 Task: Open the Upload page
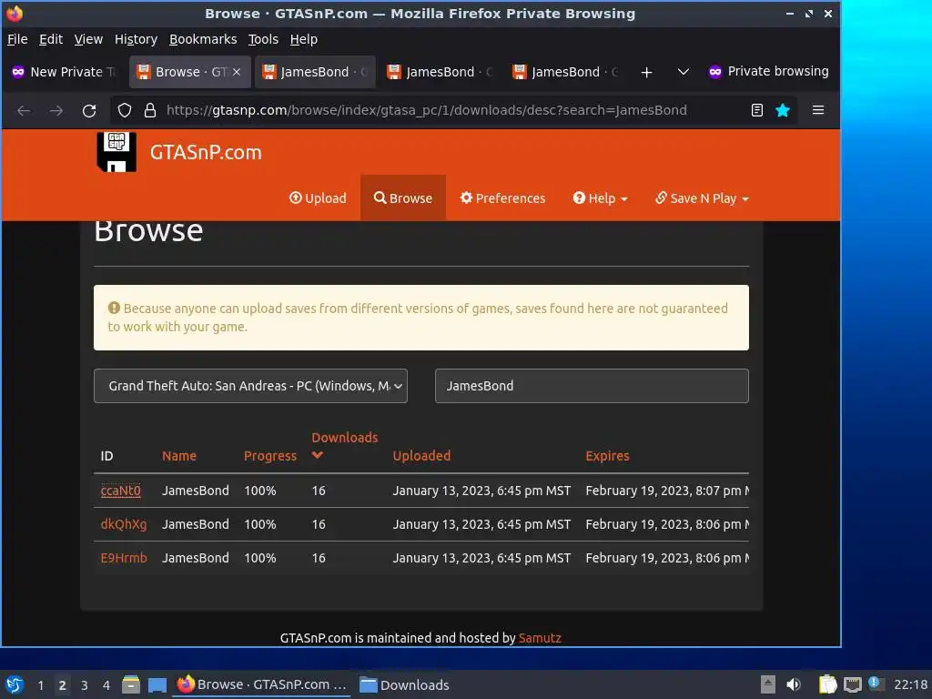click(318, 198)
